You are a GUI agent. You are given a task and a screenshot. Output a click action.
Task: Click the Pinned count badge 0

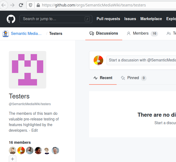tap(144, 78)
